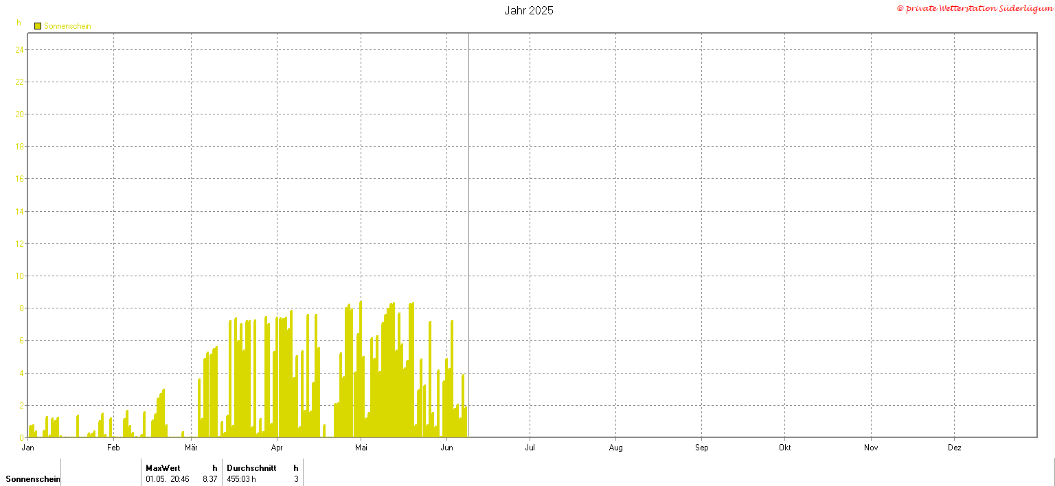This screenshot has height=486, width=1055.
Task: Click the max date value 01.05. 20:46
Action: tap(168, 479)
